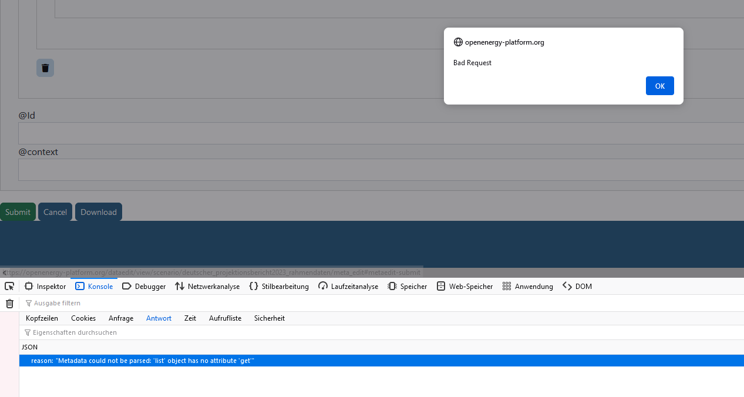Open the Laufzeitanalyse panel
This screenshot has height=397, width=744.
tap(348, 286)
